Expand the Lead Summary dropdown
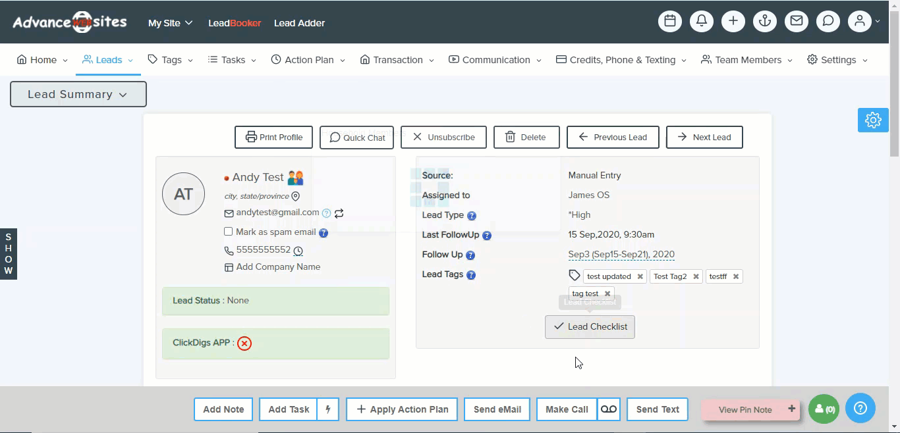This screenshot has height=433, width=900. [78, 94]
